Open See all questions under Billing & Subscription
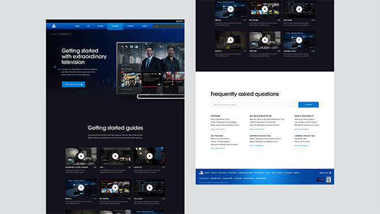Screen dimensions: 380x214 [257, 129]
